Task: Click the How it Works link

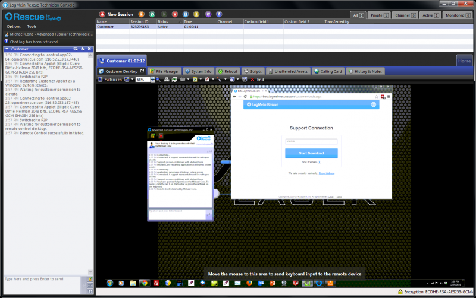Action: pyautogui.click(x=311, y=162)
